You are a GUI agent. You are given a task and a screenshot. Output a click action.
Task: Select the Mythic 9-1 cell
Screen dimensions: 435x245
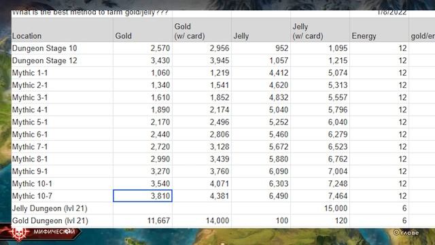tap(62, 171)
